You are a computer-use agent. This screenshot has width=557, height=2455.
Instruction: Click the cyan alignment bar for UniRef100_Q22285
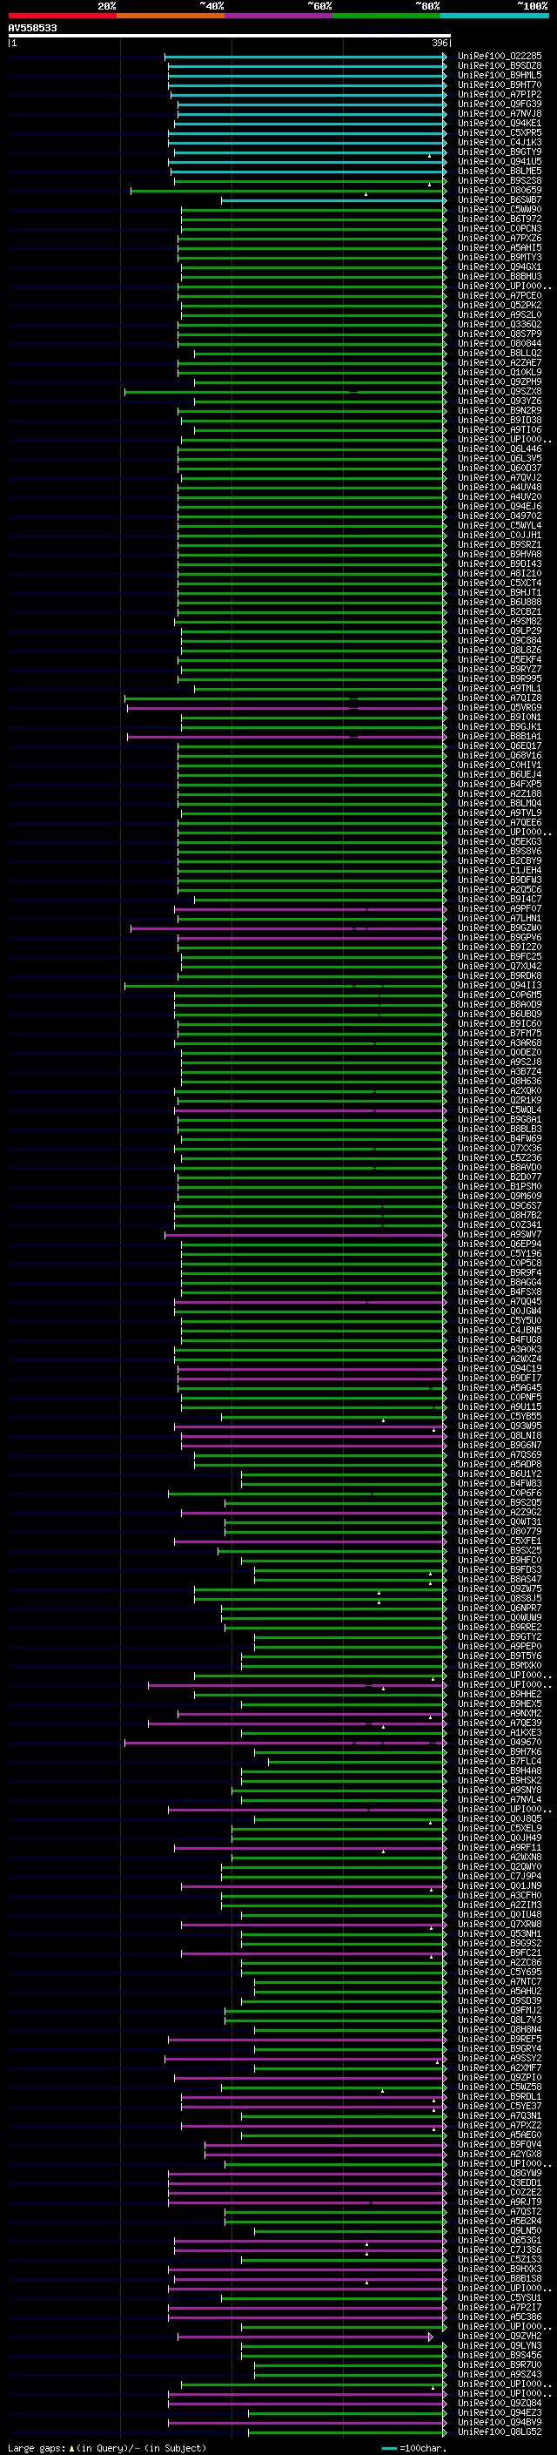pos(305,57)
